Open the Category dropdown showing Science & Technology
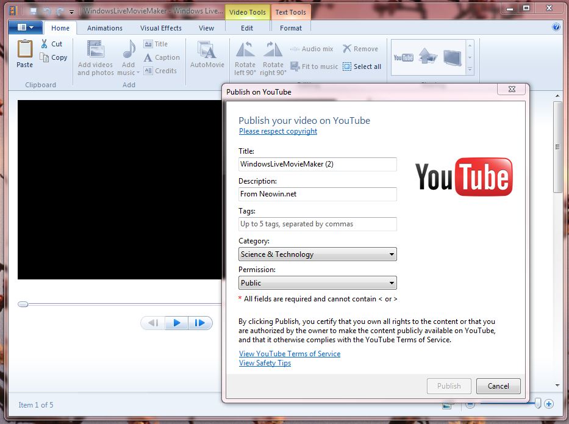 [318, 254]
